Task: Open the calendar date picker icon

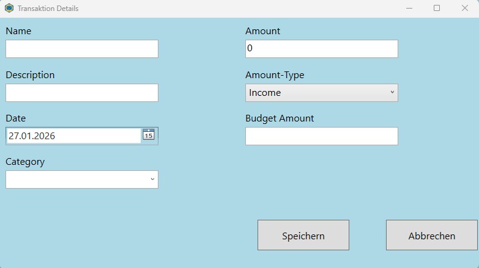Action: [149, 135]
